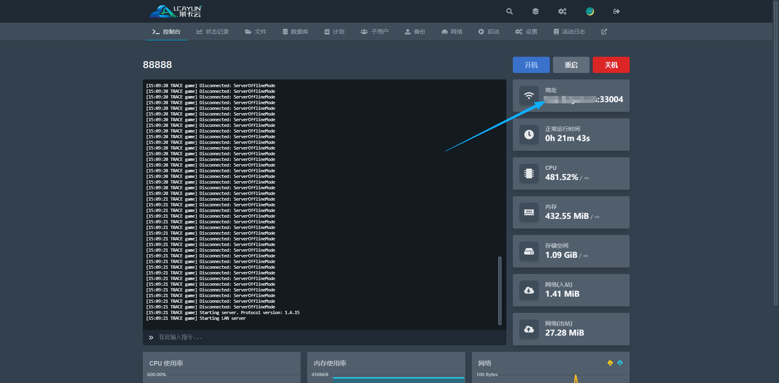Click the user avatar icon
This screenshot has width=779, height=383.
click(x=590, y=11)
